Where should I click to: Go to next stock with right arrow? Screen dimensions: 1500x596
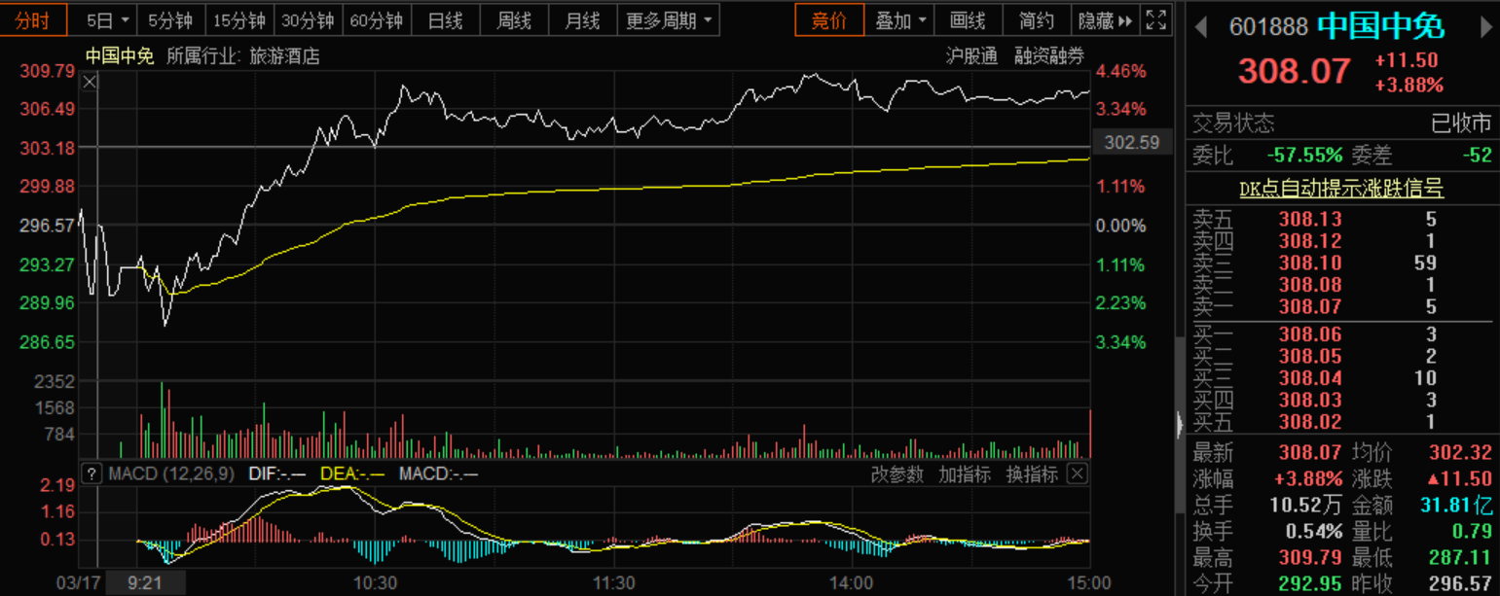click(1485, 27)
